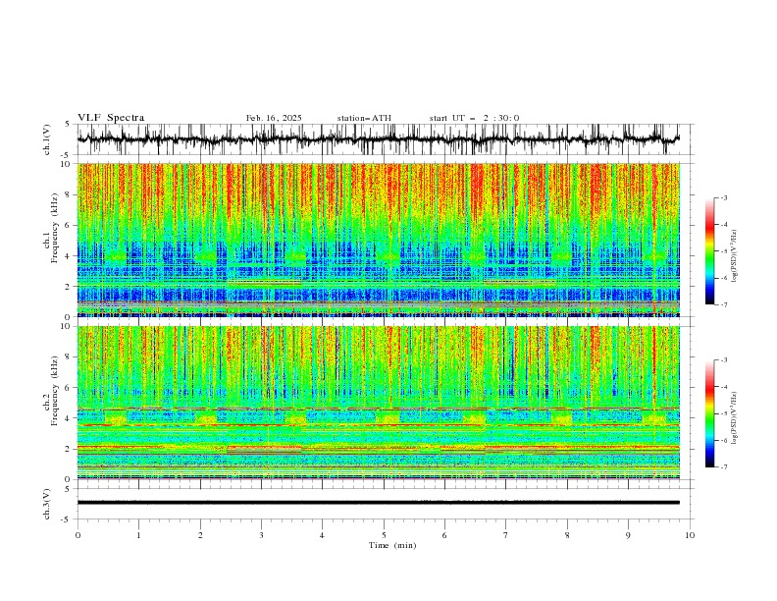
Task: Click the "station=ATH" label
Action: tap(364, 118)
